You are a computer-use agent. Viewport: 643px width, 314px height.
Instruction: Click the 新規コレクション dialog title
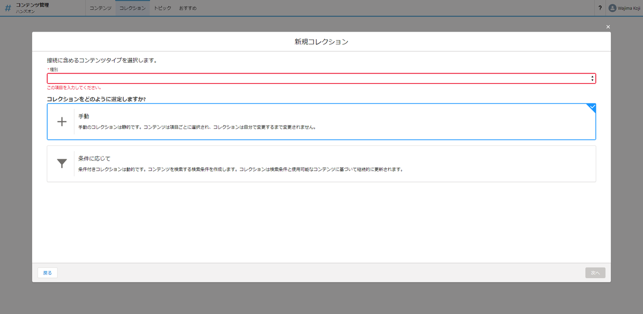(x=322, y=41)
